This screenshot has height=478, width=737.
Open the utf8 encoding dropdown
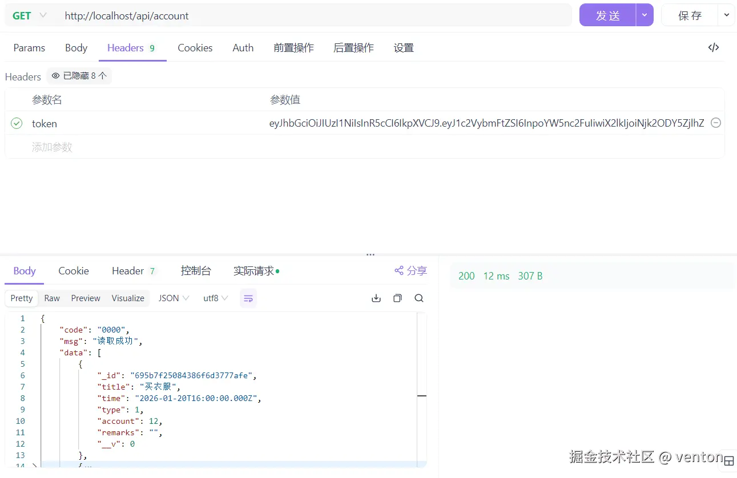pyautogui.click(x=216, y=298)
